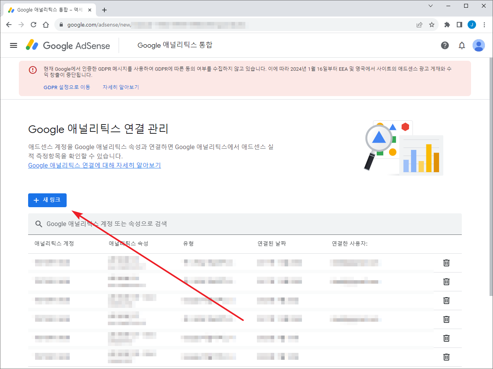Open Google 애널리틱스 연결에 대해 자세히 알아보기 link
Screen dimensions: 493x369
(x=94, y=165)
